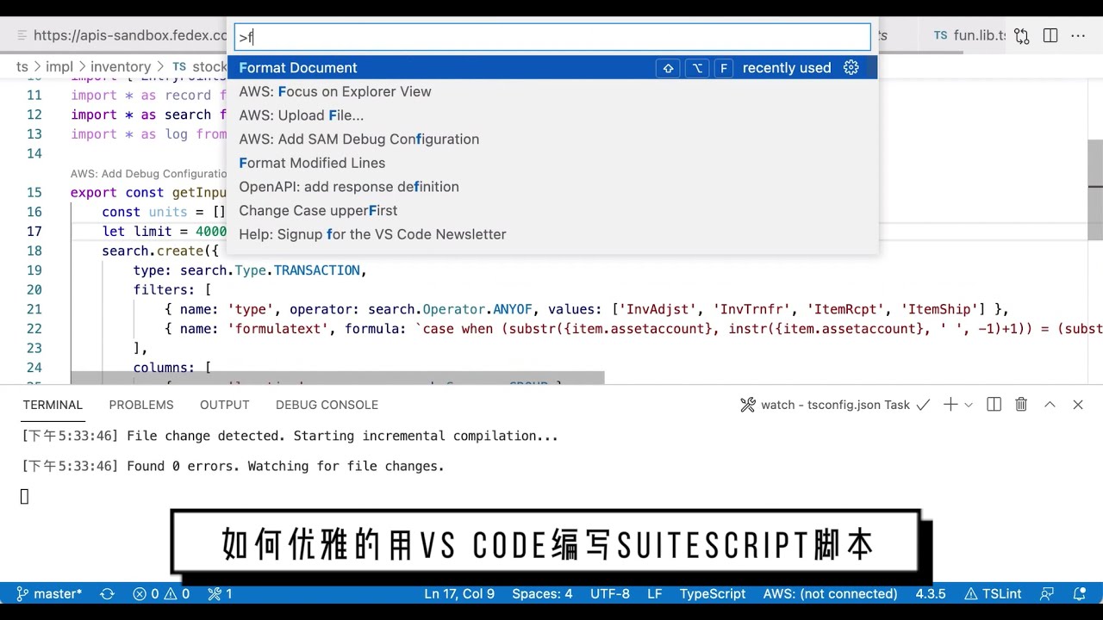The width and height of the screenshot is (1103, 620).
Task: Change file encoding UTF-8
Action: 610,593
